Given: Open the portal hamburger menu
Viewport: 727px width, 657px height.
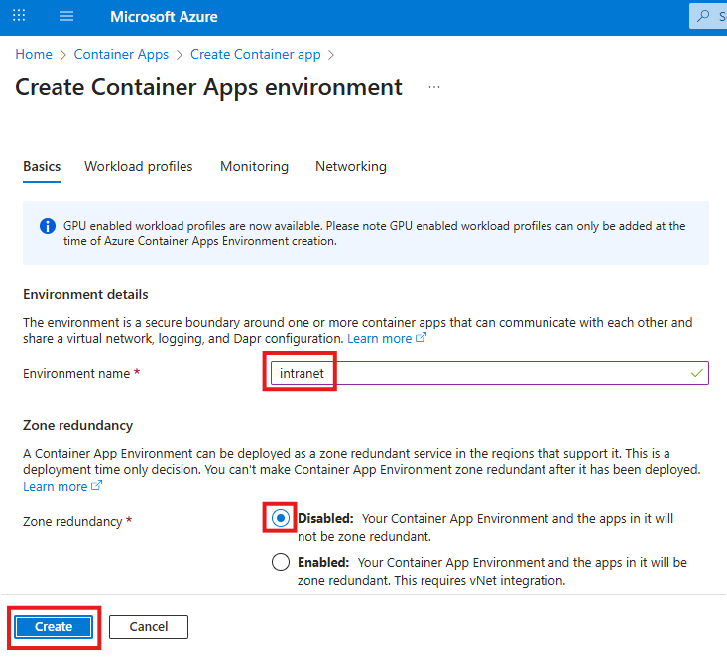Looking at the screenshot, I should coord(66,17).
